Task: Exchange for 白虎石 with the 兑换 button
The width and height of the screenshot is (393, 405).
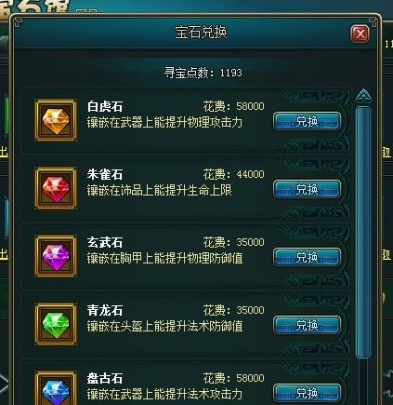Action: [307, 121]
